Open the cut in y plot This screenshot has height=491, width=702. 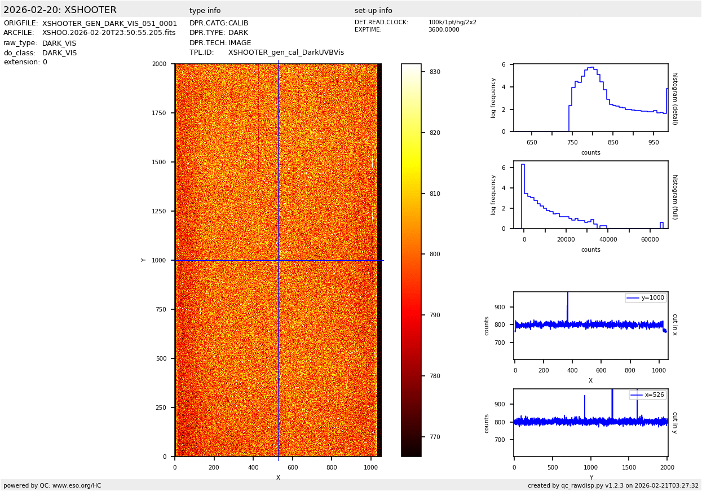pyautogui.click(x=590, y=422)
